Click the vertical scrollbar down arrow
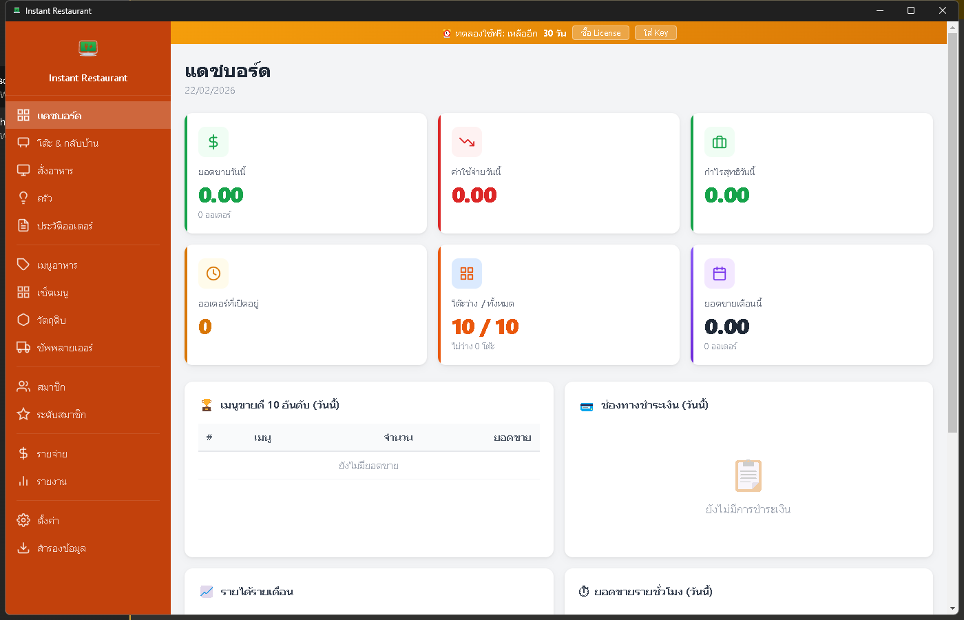The image size is (964, 620). click(953, 608)
